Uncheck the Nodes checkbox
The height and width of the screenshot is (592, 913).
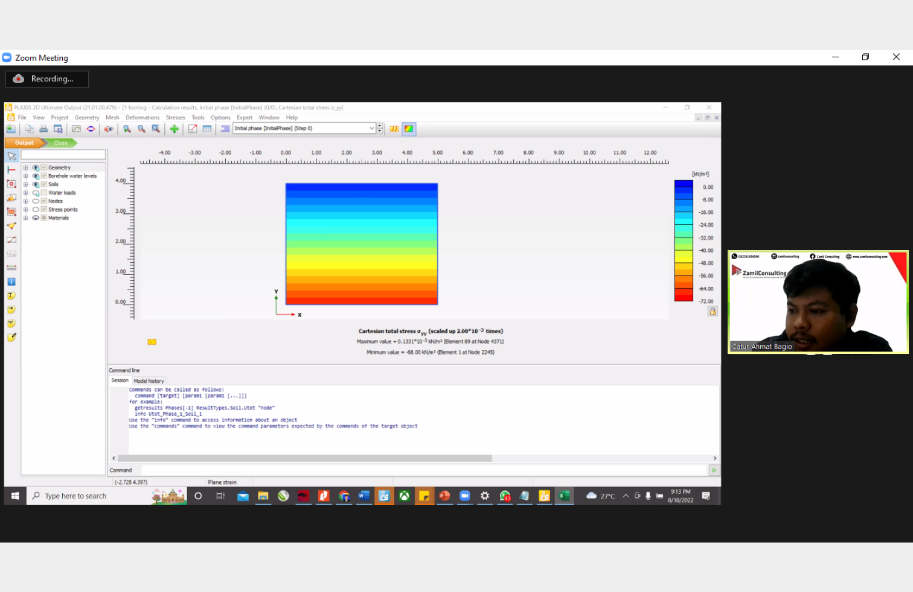click(x=43, y=201)
